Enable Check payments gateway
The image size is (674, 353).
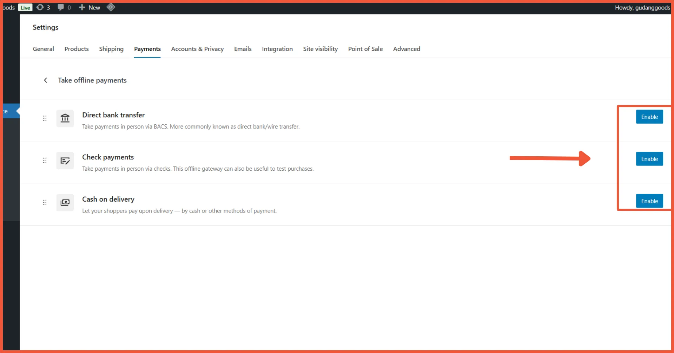(x=649, y=159)
